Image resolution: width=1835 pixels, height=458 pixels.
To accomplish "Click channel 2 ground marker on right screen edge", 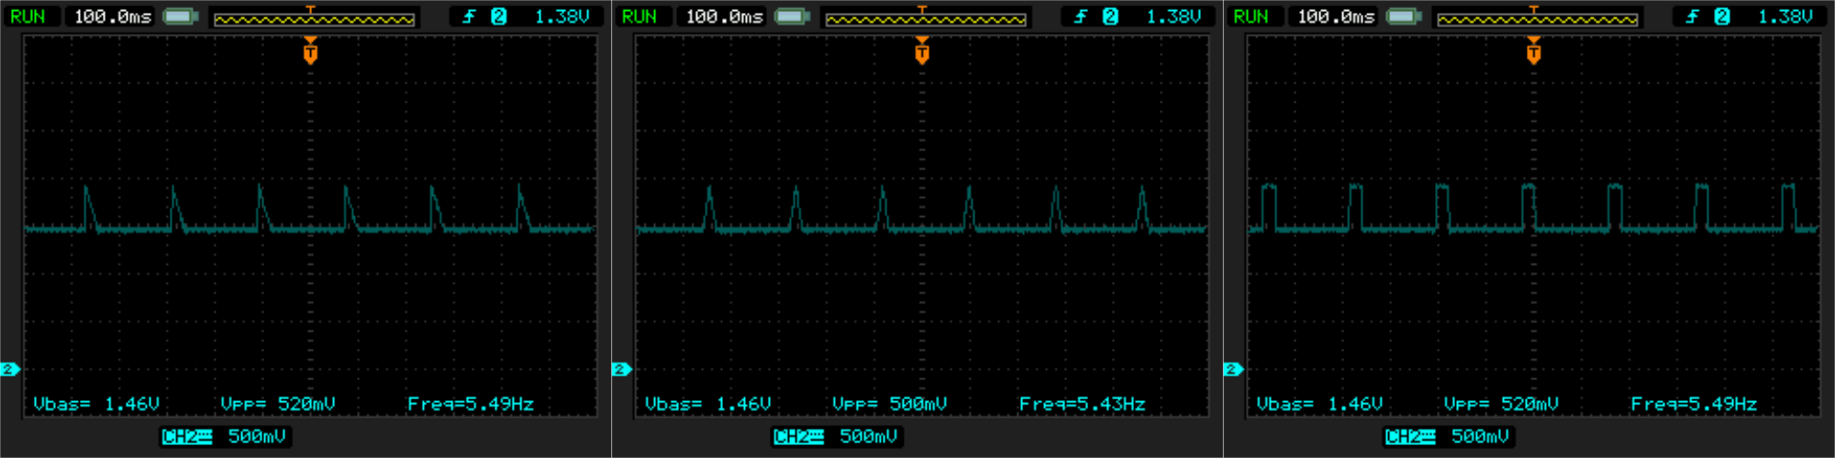I will pyautogui.click(x=1234, y=369).
